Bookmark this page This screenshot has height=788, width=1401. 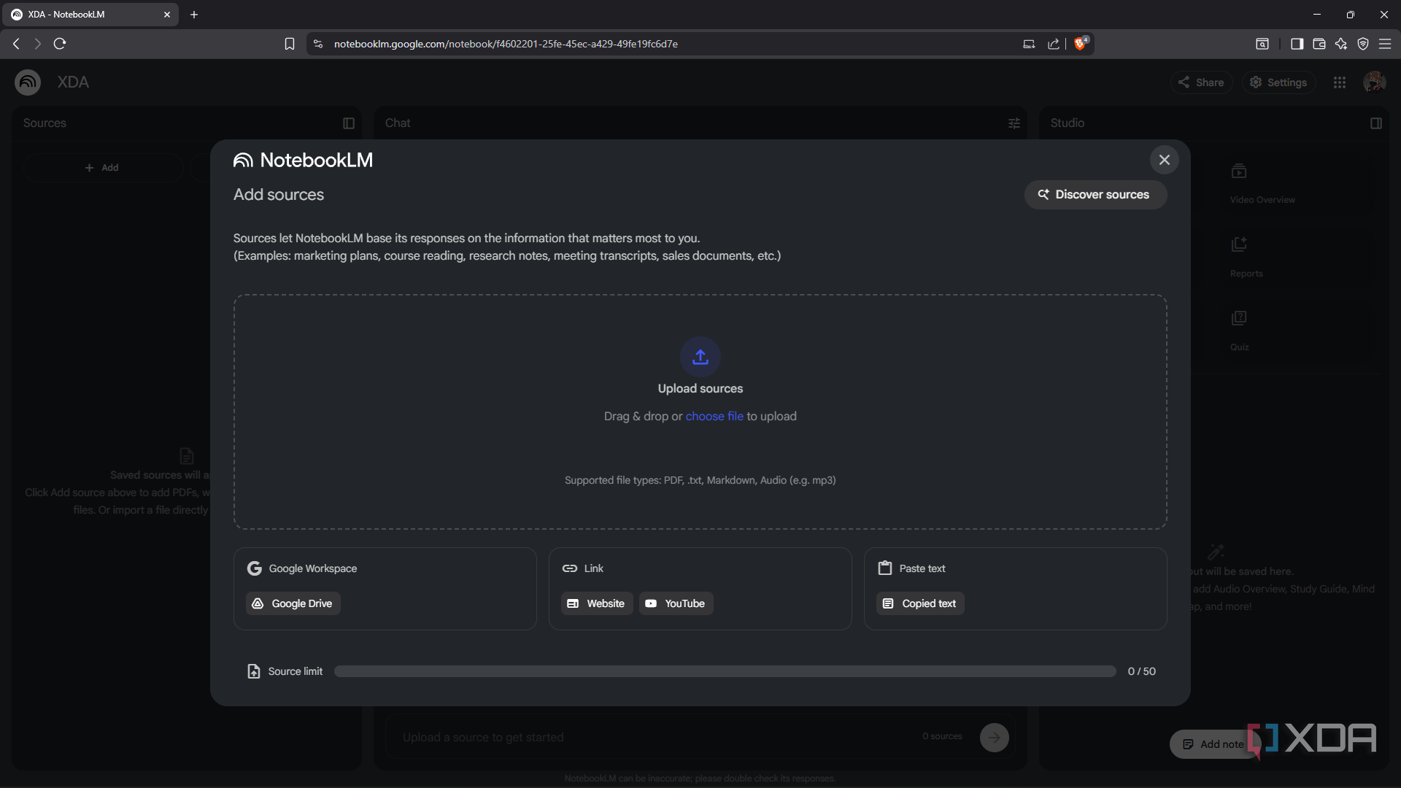[290, 44]
